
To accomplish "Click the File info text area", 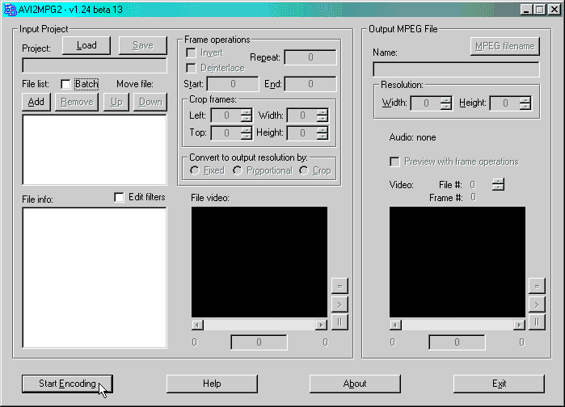I will pos(95,278).
